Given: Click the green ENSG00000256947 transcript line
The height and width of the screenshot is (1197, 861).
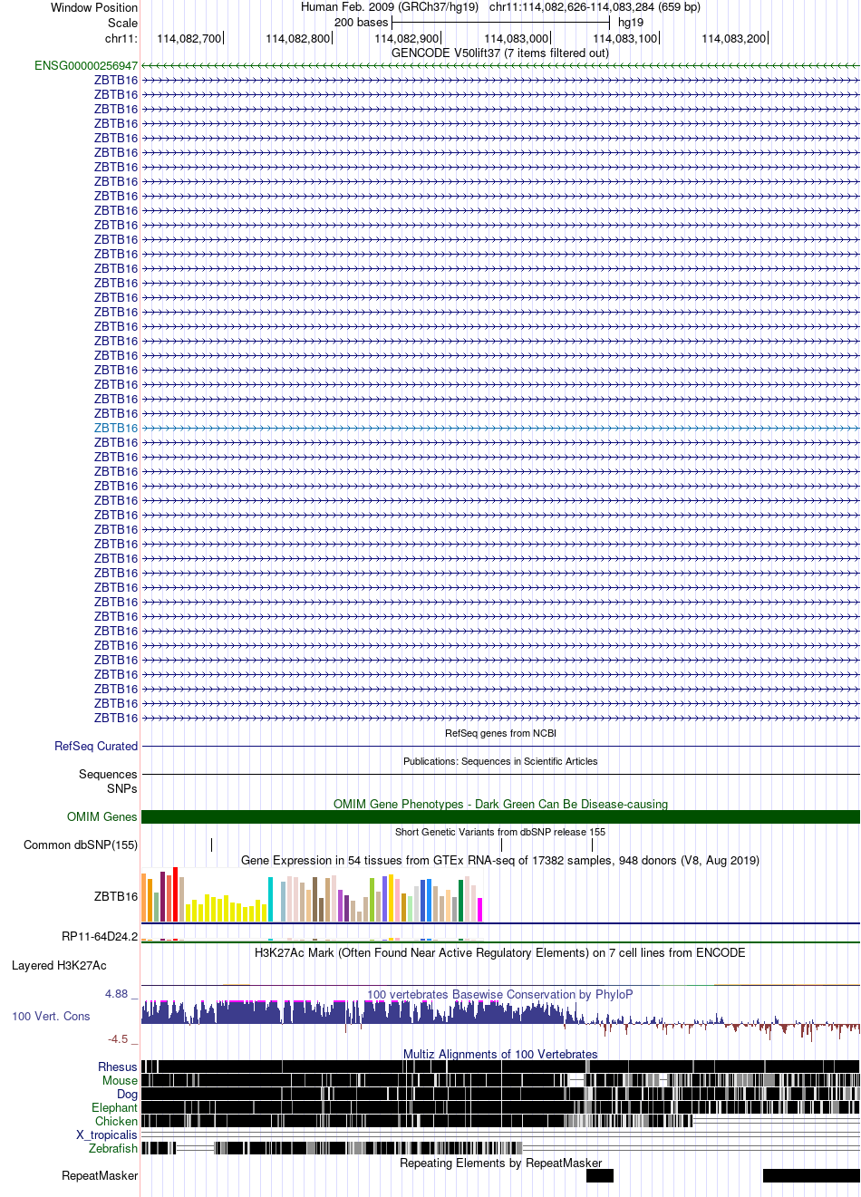Looking at the screenshot, I should (500, 65).
